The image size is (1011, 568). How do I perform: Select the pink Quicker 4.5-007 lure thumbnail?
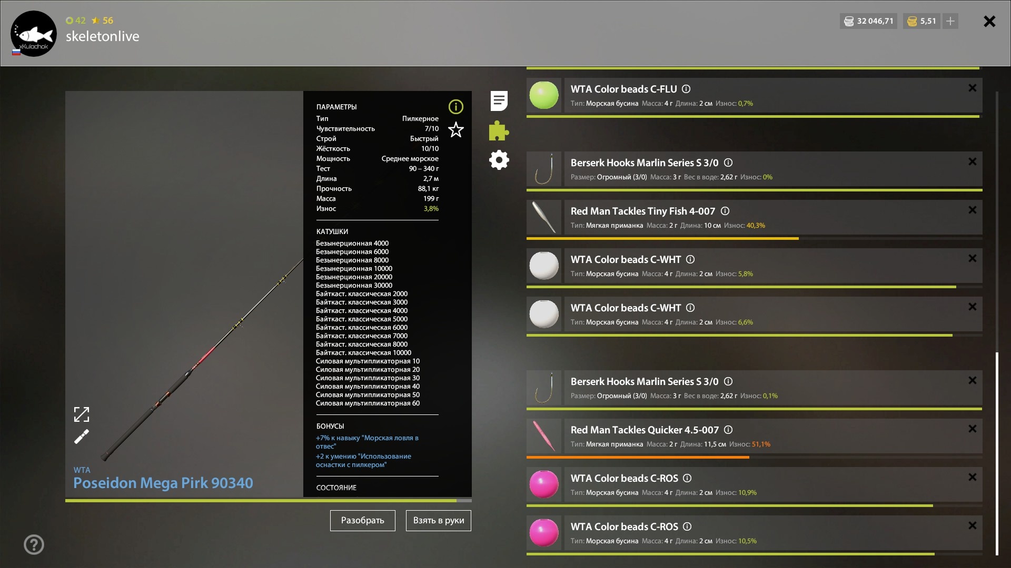coord(544,436)
